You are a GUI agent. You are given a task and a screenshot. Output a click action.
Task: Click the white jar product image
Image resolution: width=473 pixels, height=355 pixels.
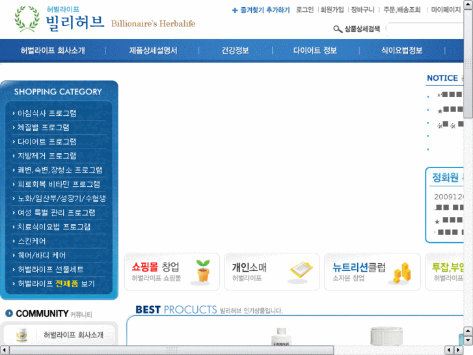point(386,336)
